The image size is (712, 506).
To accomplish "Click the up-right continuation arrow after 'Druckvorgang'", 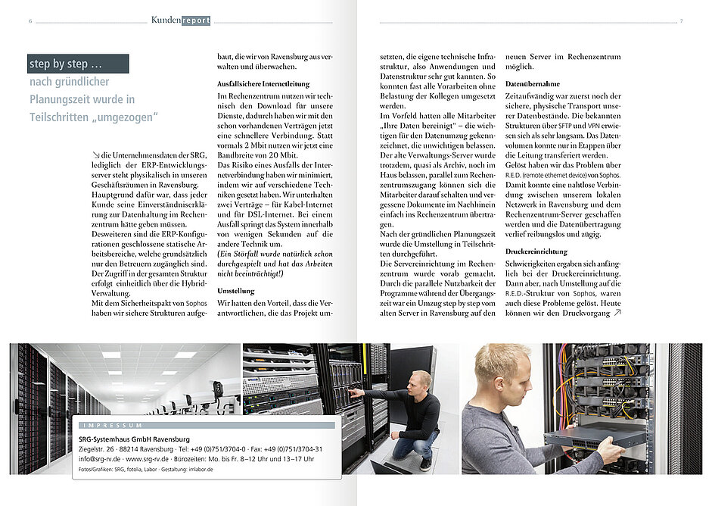I will click(x=617, y=313).
